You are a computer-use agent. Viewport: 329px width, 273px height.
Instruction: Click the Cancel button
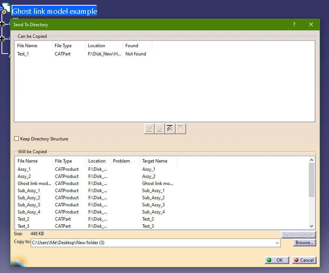point(304,260)
